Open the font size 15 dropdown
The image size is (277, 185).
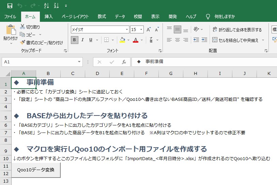click(141, 30)
